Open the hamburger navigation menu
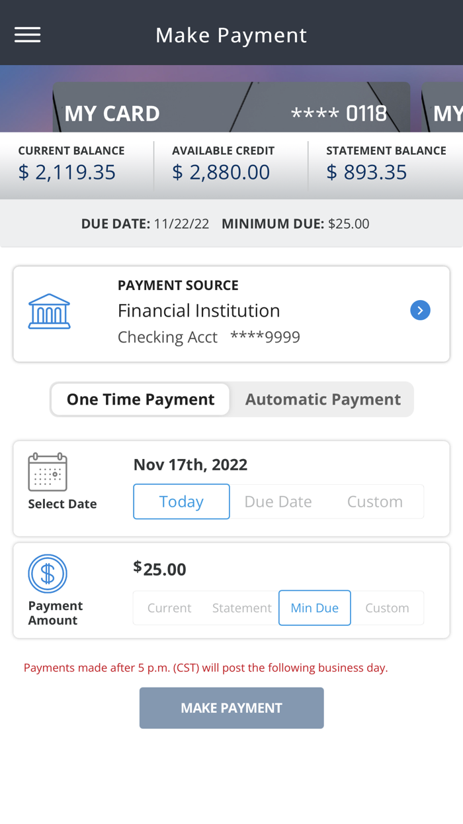Viewport: 463px width, 824px height. pyautogui.click(x=27, y=34)
